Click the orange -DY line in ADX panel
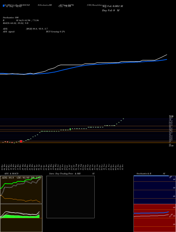 pos(20,199)
